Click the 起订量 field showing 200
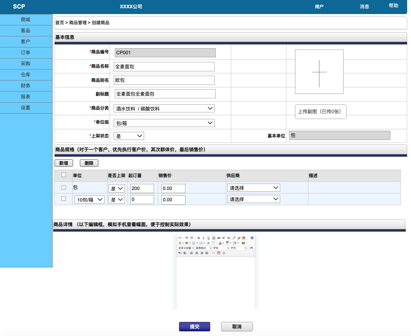The width and height of the screenshot is (411, 336). pyautogui.click(x=142, y=188)
